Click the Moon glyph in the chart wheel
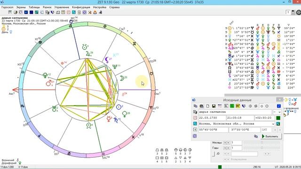301x169 pixels. click(122, 78)
